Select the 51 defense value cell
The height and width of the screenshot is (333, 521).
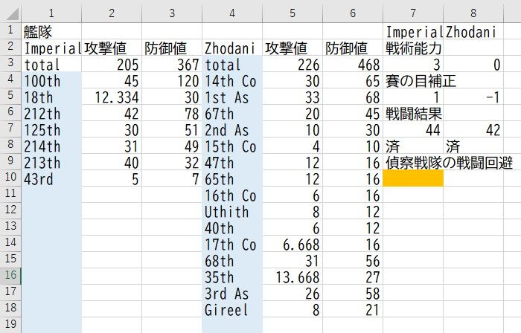(x=172, y=129)
